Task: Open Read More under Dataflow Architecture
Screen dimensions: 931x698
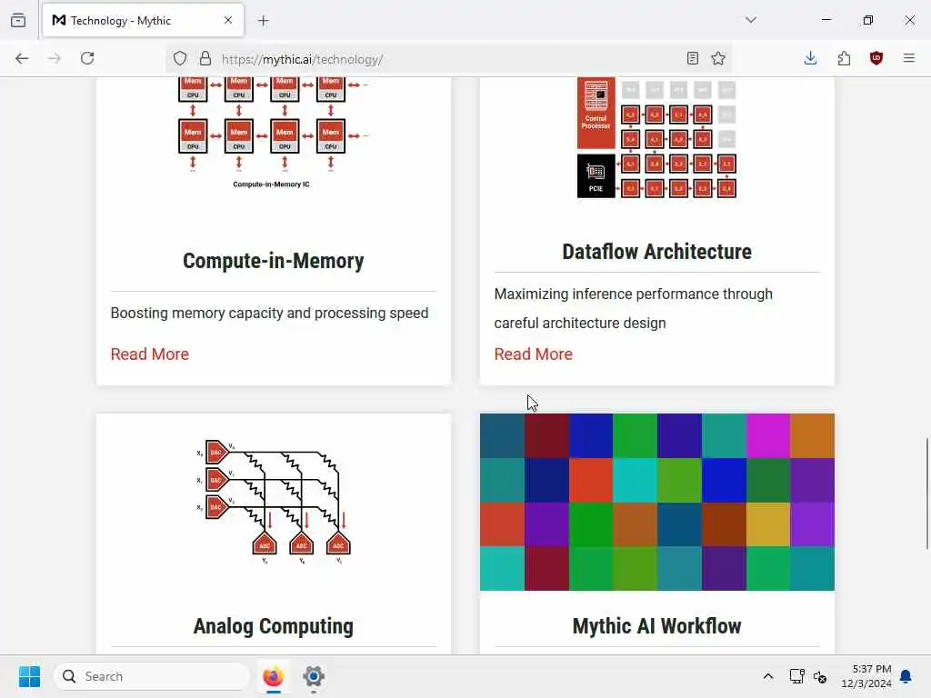Action: click(x=533, y=354)
